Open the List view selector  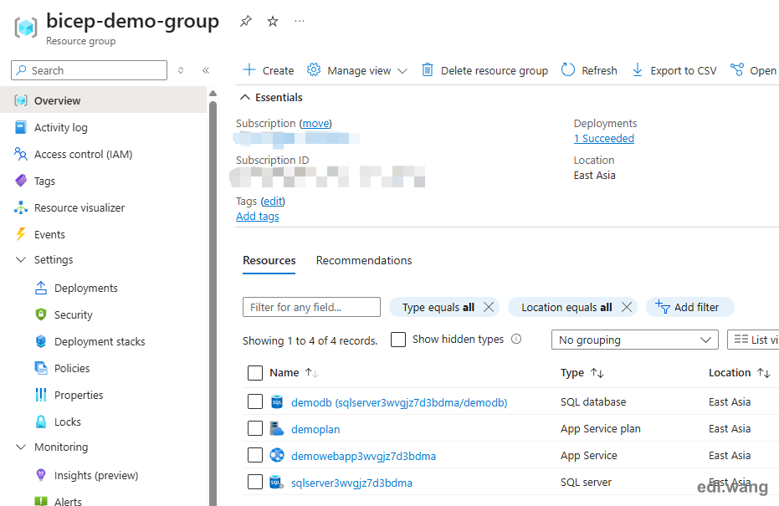753,340
